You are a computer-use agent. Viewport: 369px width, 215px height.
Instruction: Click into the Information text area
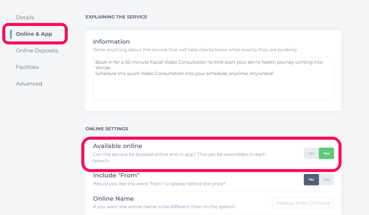point(213,79)
